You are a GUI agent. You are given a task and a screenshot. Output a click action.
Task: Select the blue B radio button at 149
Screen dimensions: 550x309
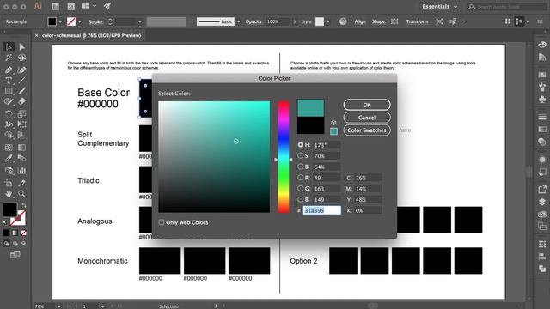click(300, 199)
